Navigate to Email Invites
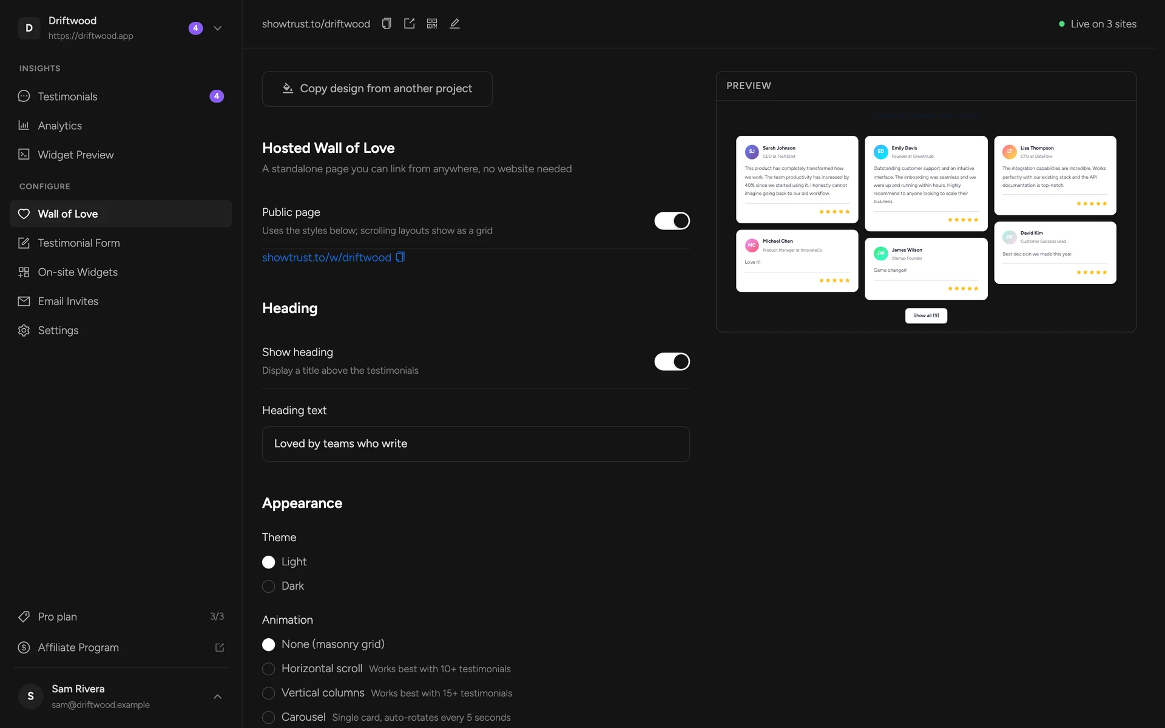 (121, 301)
